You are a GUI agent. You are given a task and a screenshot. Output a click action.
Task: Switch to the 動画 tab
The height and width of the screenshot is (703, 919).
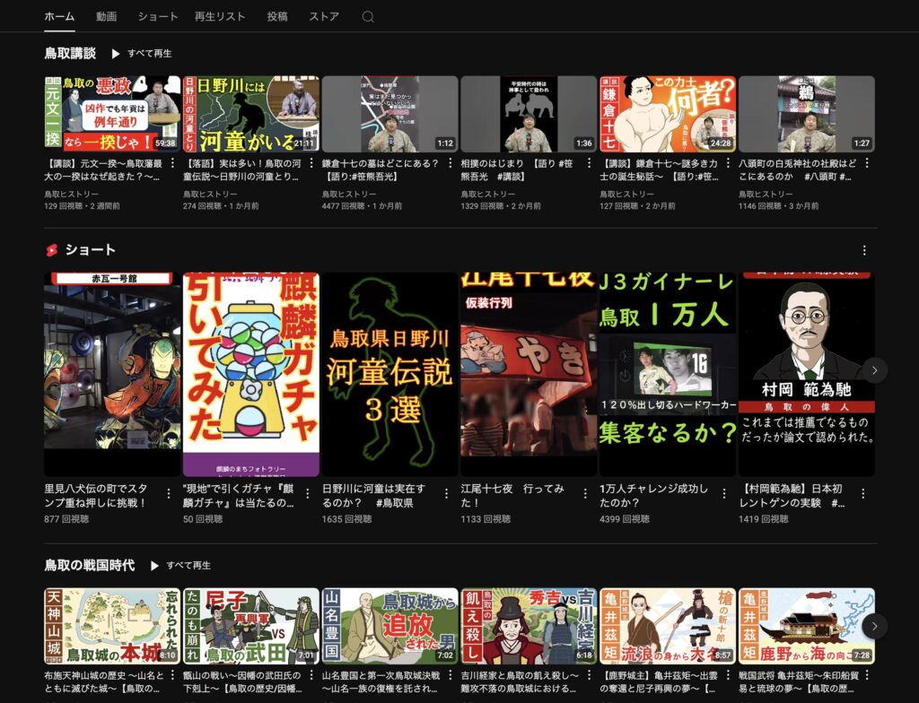[106, 16]
